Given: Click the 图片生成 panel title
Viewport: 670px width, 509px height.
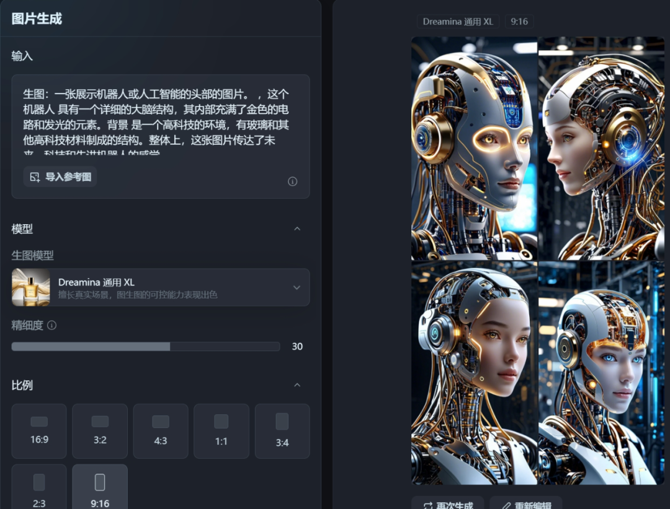Looking at the screenshot, I should click(37, 19).
